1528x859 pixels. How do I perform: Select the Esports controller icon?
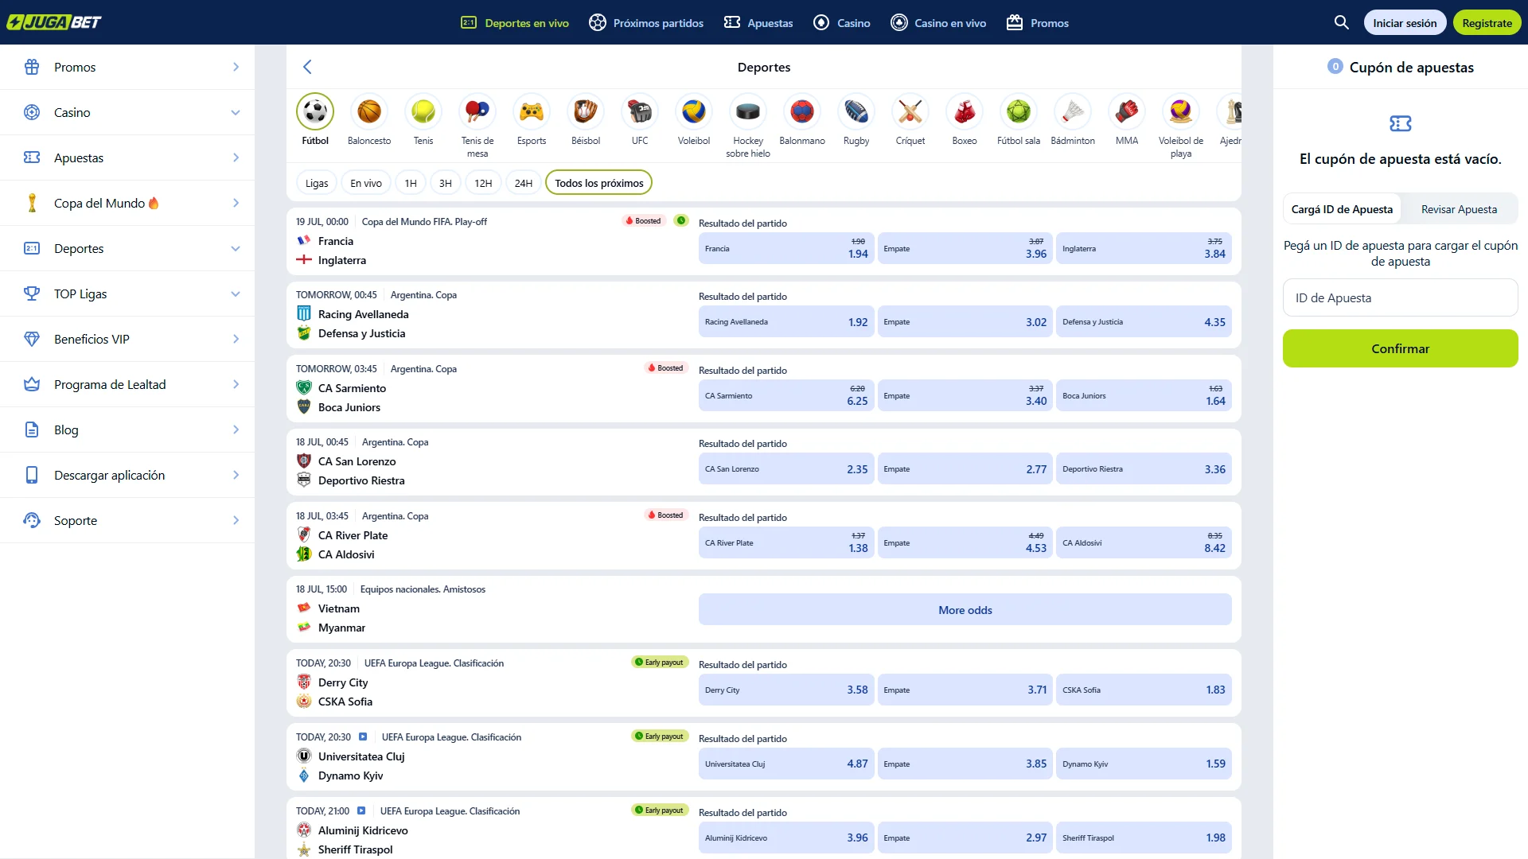(x=532, y=111)
